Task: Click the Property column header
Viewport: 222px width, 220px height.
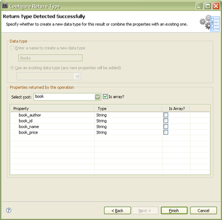Action: tap(53, 109)
